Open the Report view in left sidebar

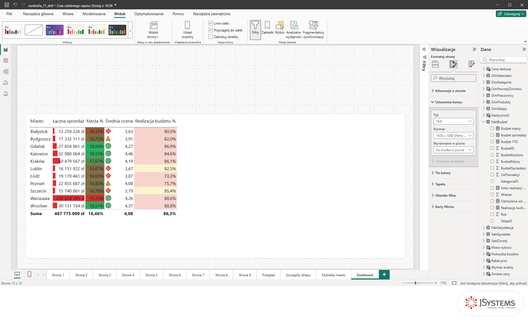(5, 50)
